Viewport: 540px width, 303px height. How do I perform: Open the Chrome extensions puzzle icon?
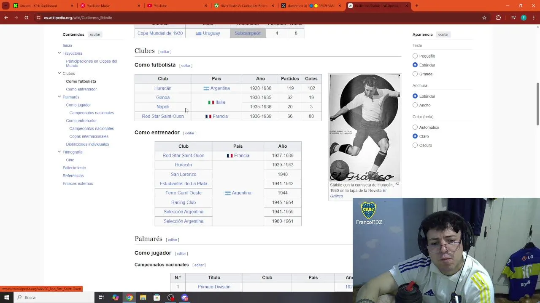pyautogui.click(x=498, y=18)
